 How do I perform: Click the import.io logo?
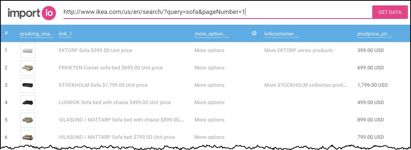(x=32, y=13)
